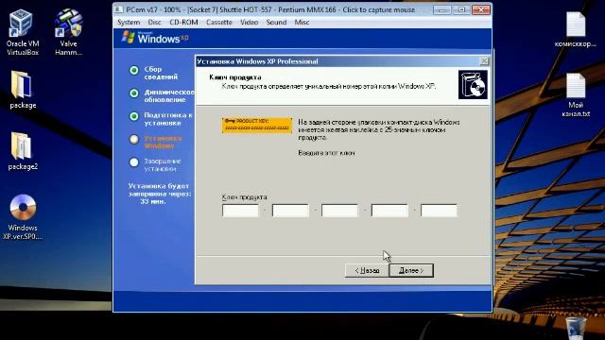Open the Disc menu in PCem

click(x=154, y=23)
